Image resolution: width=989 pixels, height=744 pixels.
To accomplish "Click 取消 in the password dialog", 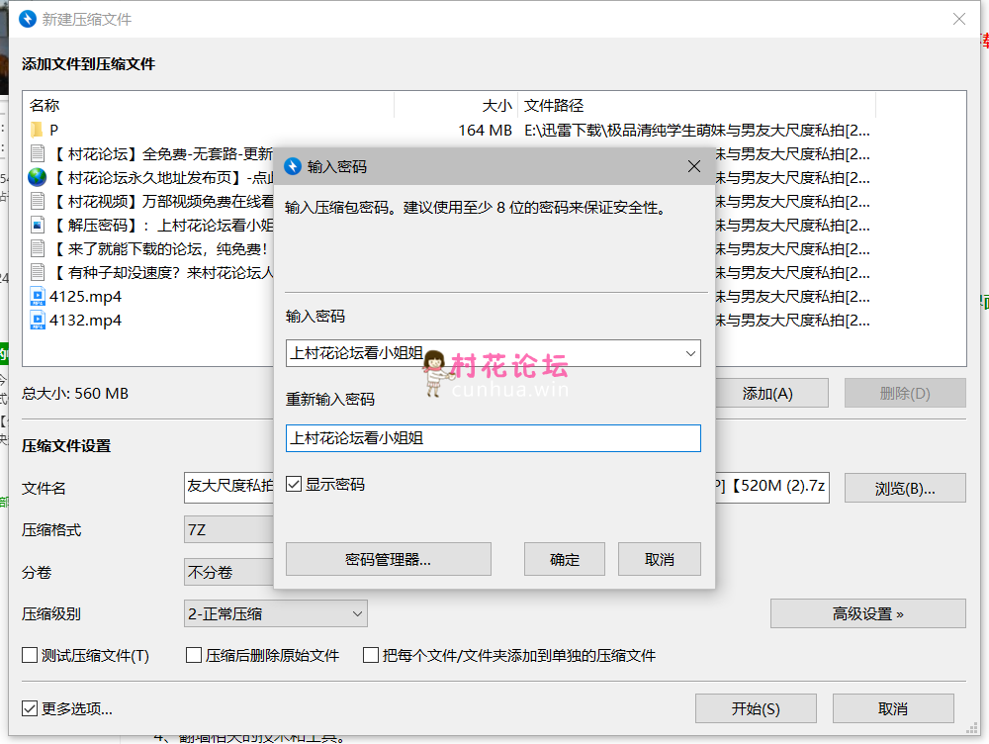I will [x=659, y=559].
